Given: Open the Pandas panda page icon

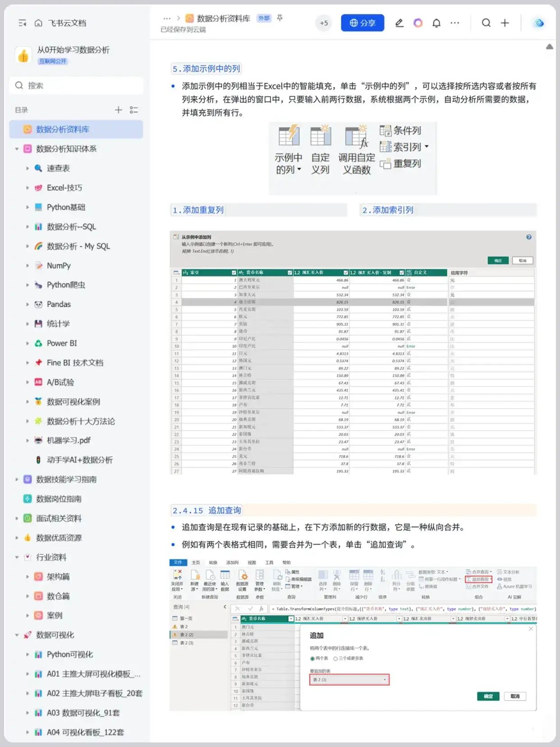Looking at the screenshot, I should pyautogui.click(x=39, y=304).
